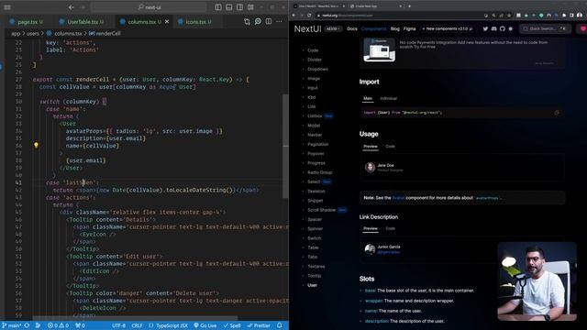This screenshot has width=587, height=330.
Task: Open Figma in NextUI navbar
Action: [x=409, y=28]
